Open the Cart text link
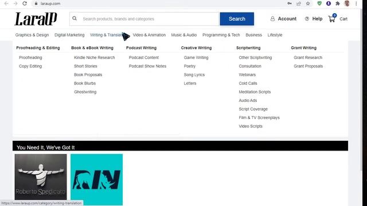Screen dimensions: 367x206 (343, 19)
